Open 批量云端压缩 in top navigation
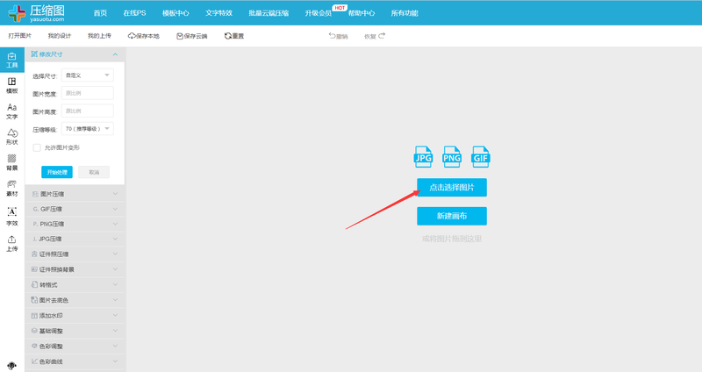Viewport: 702px width, 372px height. point(269,13)
